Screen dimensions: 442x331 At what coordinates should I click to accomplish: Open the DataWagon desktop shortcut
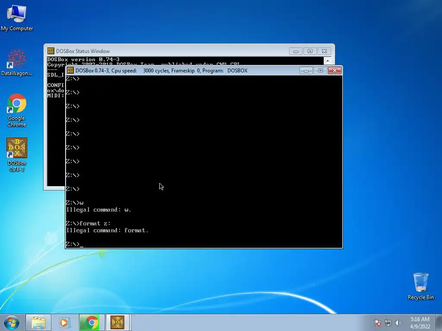click(x=17, y=62)
